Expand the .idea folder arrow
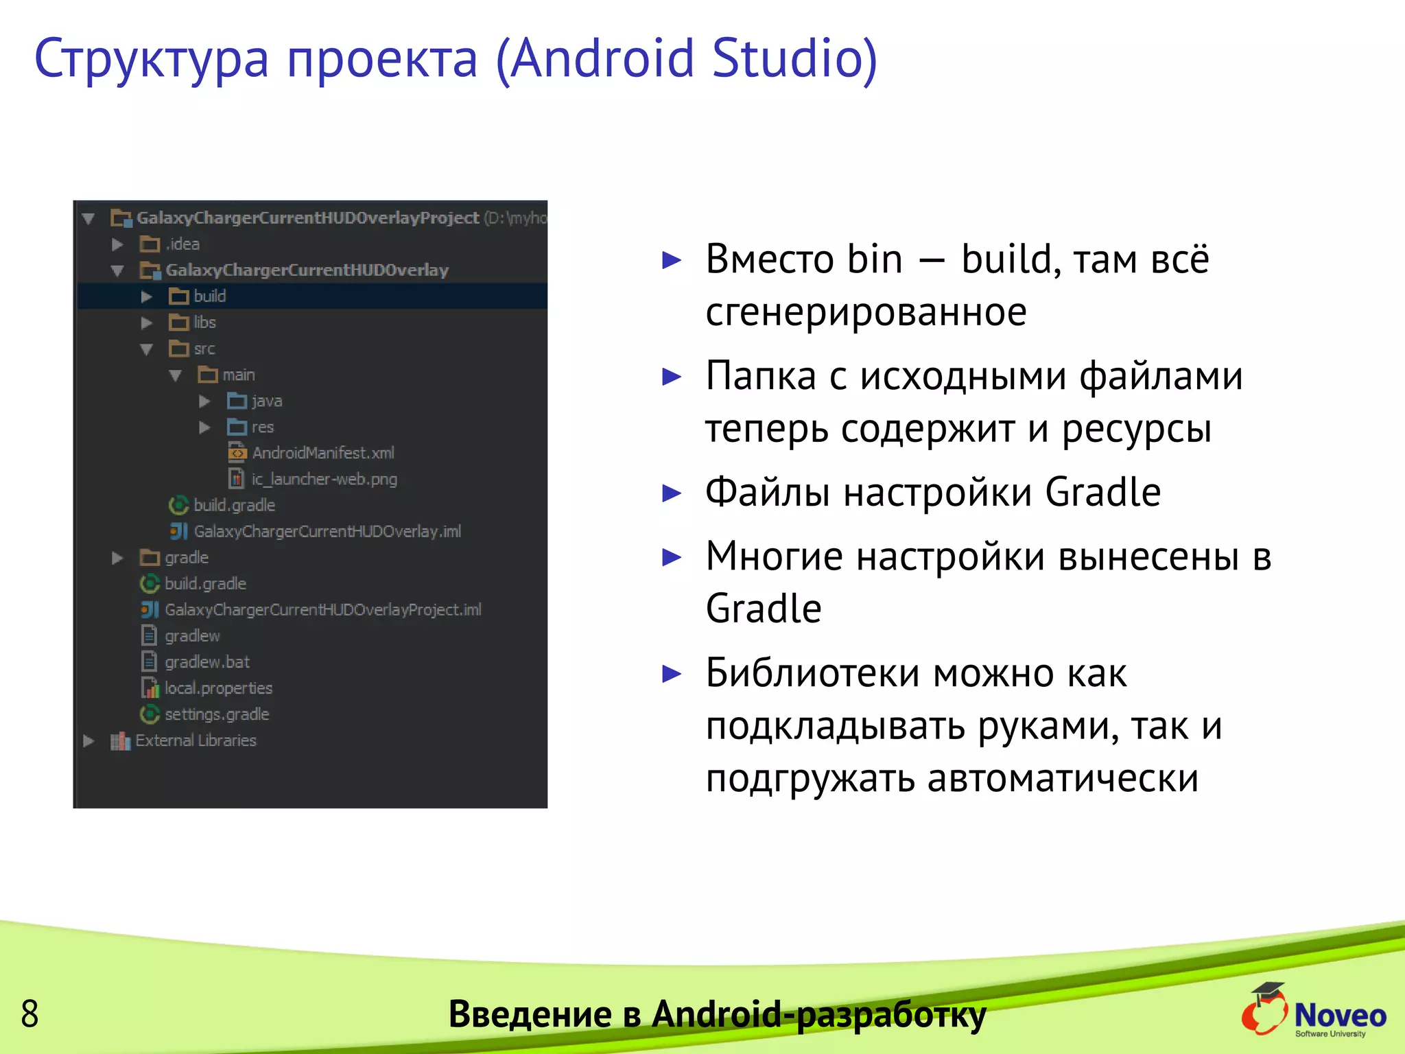 [117, 244]
